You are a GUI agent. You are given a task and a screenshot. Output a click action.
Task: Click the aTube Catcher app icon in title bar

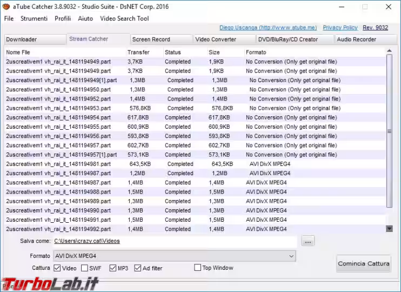(x=6, y=6)
